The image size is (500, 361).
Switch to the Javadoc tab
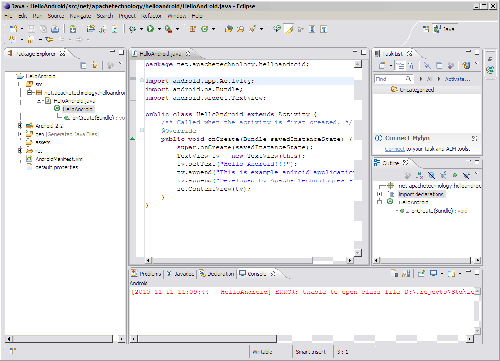tap(180, 273)
